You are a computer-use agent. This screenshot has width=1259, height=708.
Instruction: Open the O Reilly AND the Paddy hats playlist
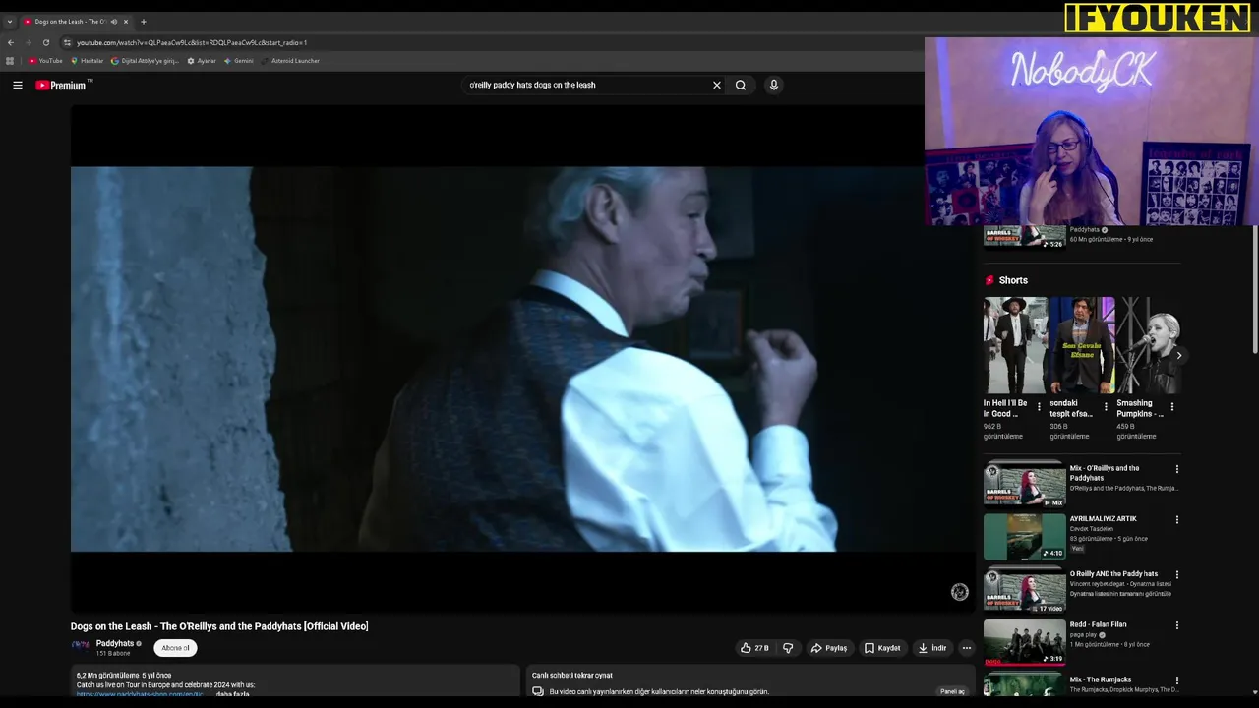tap(1024, 590)
